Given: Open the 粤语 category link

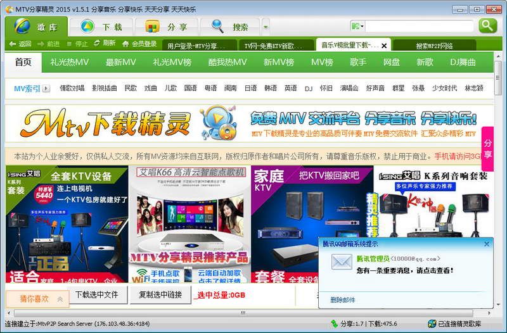Looking at the screenshot, I should click(x=211, y=88).
